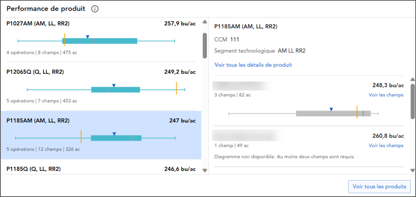Click Voir les champs for the 248,3 bu/ac entry
This screenshot has height=197, width=416.
(x=386, y=95)
